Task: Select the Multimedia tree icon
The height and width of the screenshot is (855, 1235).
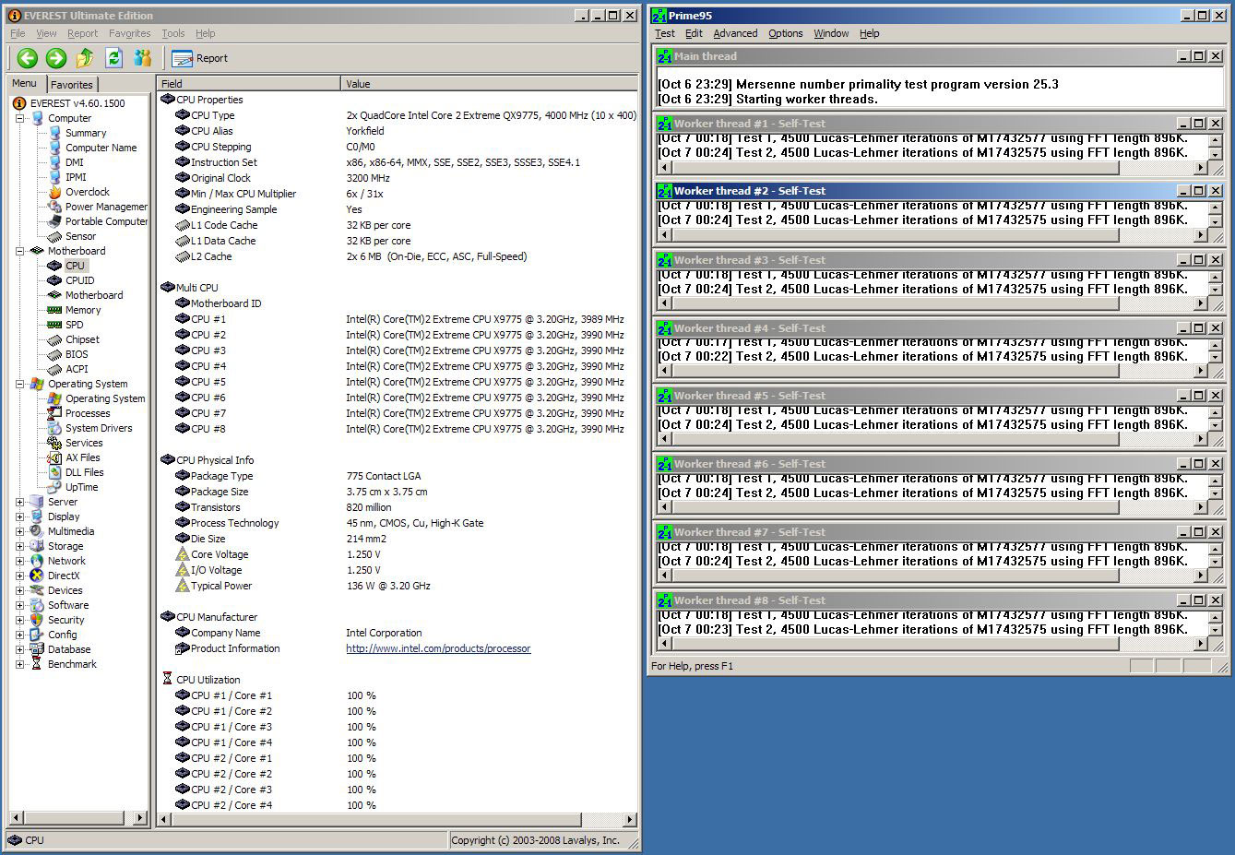Action: [37, 531]
